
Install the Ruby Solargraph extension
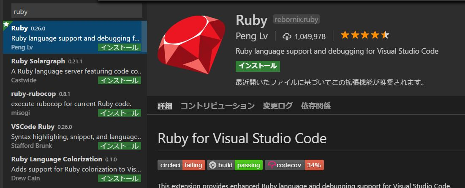(120, 80)
